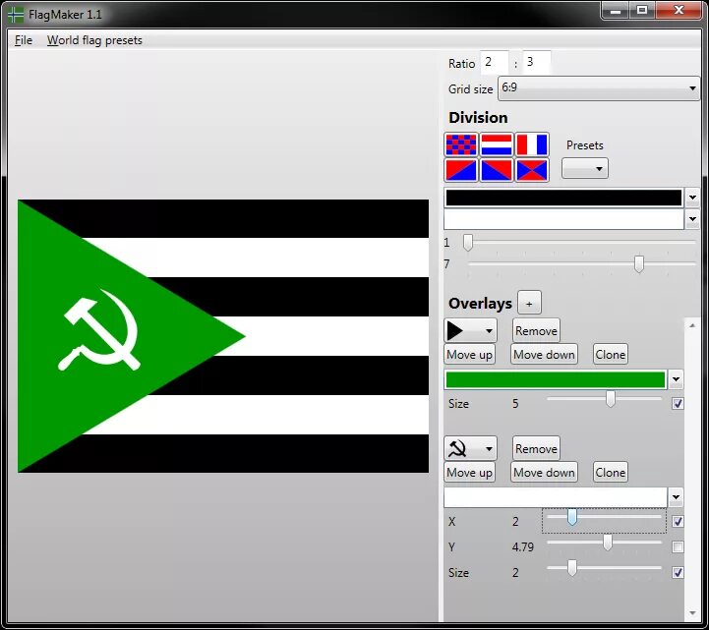
Task: Select the vertical stripes division icon
Action: [x=532, y=144]
